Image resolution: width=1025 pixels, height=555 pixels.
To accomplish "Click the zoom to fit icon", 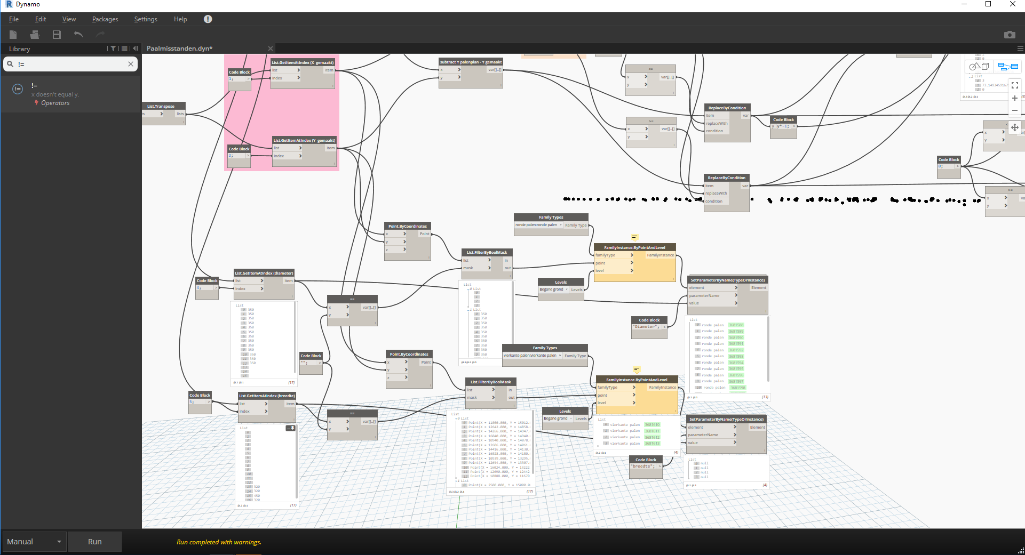I will coord(1015,85).
